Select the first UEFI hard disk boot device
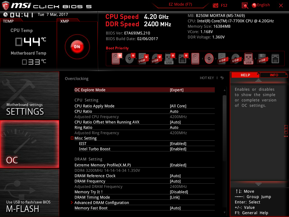 116,58
